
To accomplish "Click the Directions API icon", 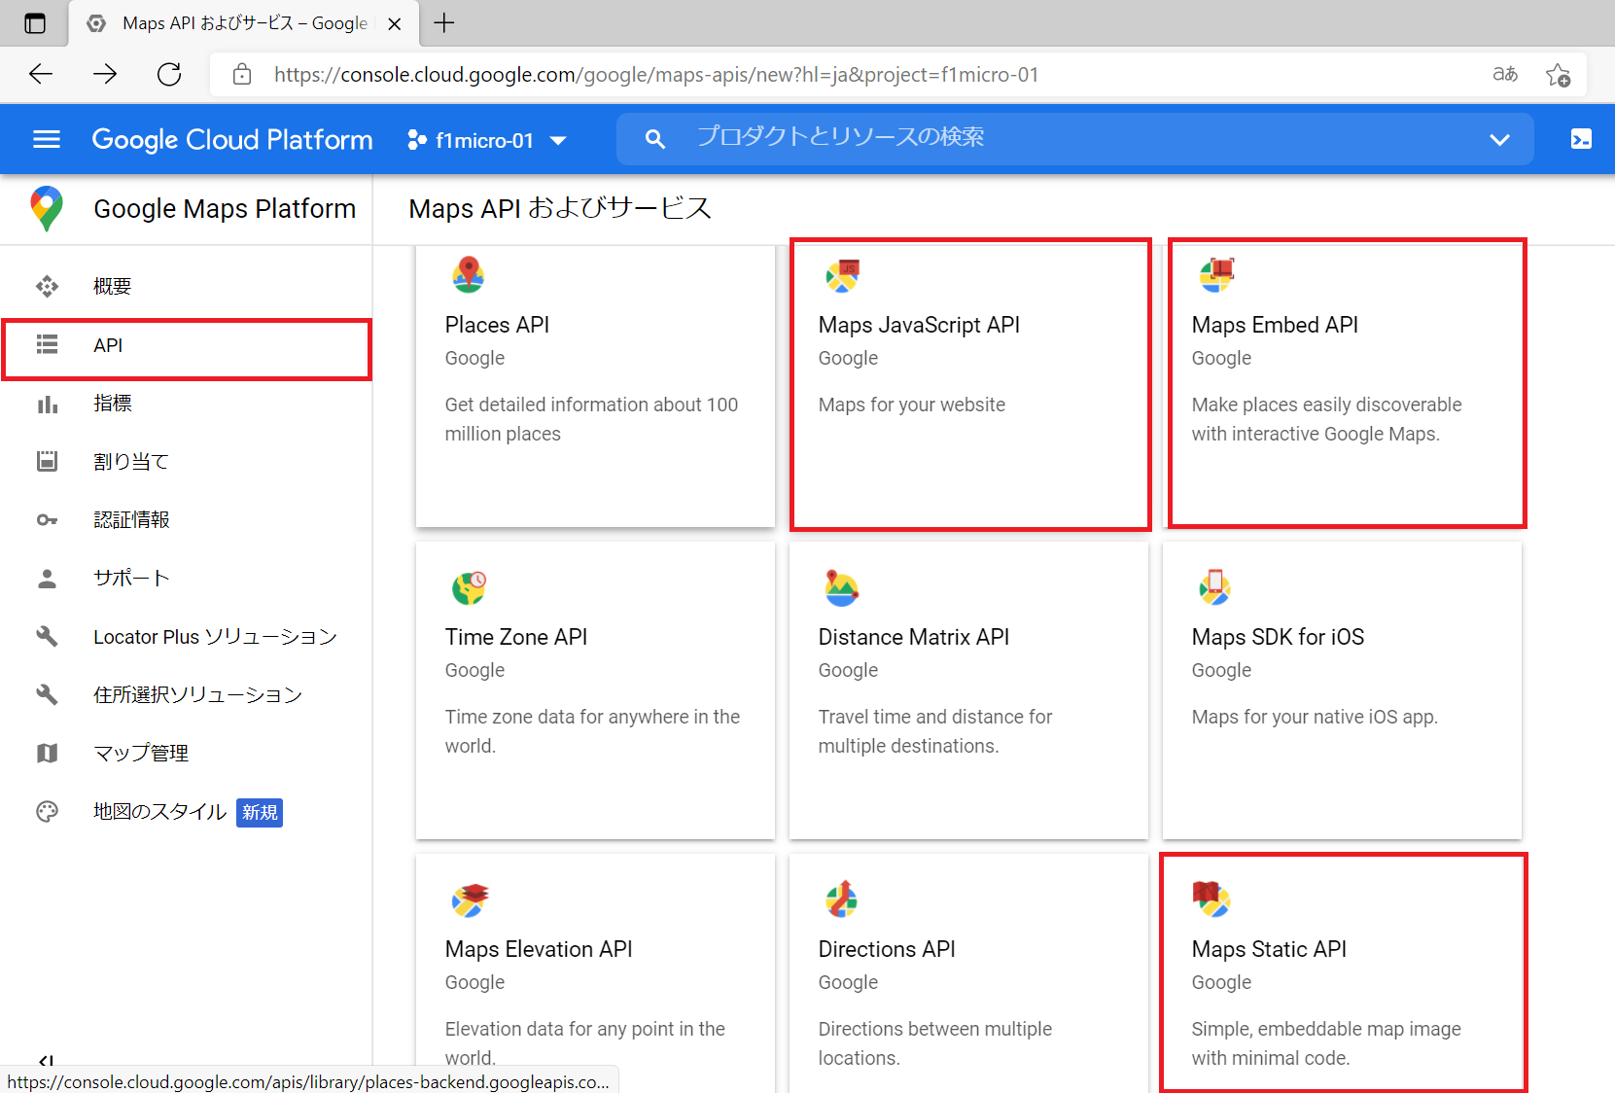I will [x=841, y=899].
